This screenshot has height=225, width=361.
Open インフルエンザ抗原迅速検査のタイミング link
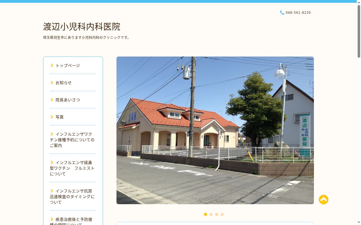72,197
